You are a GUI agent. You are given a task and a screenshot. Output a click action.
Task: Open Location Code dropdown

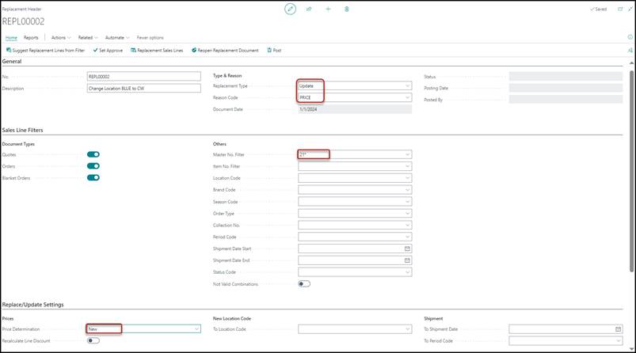coord(407,178)
